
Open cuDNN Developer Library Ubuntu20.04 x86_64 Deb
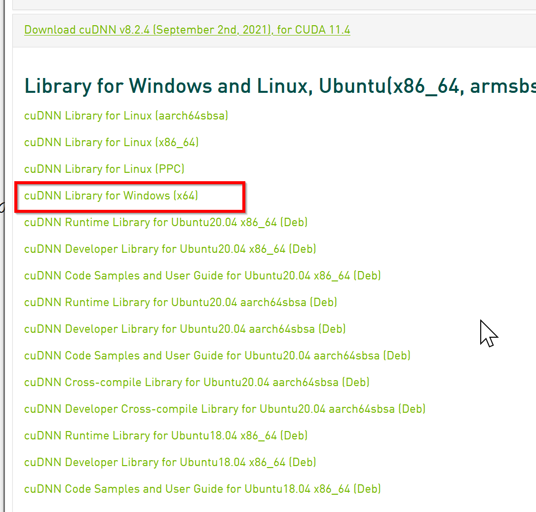pyautogui.click(x=170, y=249)
